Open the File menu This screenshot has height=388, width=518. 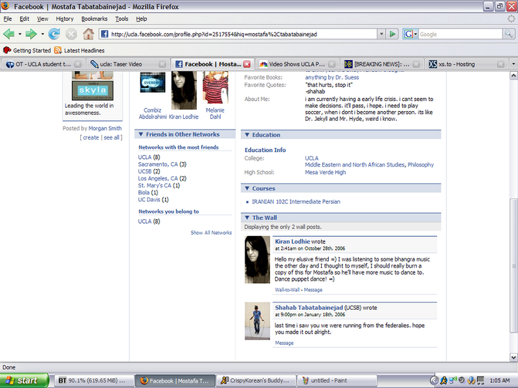[8, 19]
